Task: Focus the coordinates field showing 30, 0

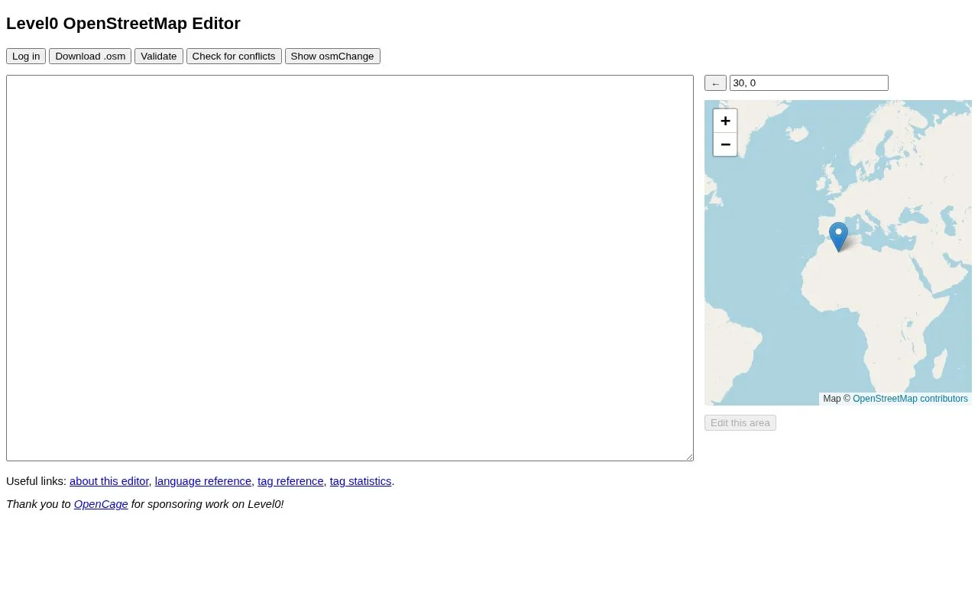Action: coord(809,83)
